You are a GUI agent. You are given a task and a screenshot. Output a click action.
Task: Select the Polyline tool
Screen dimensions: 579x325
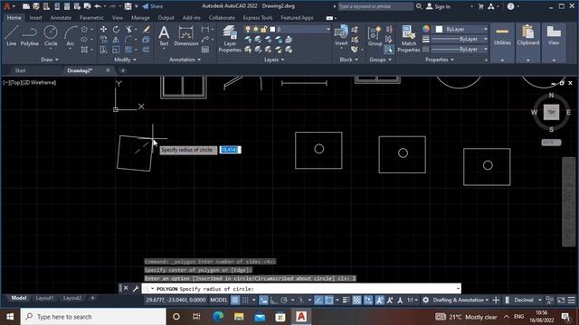pos(30,36)
